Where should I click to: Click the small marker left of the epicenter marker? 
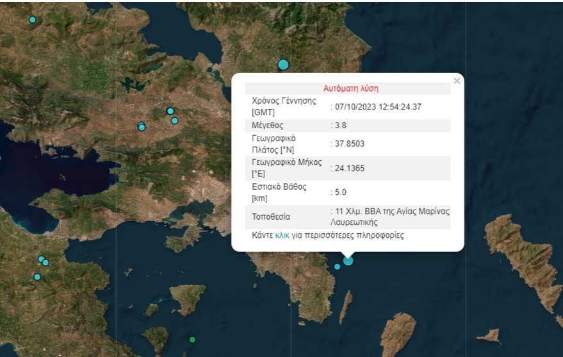[337, 267]
